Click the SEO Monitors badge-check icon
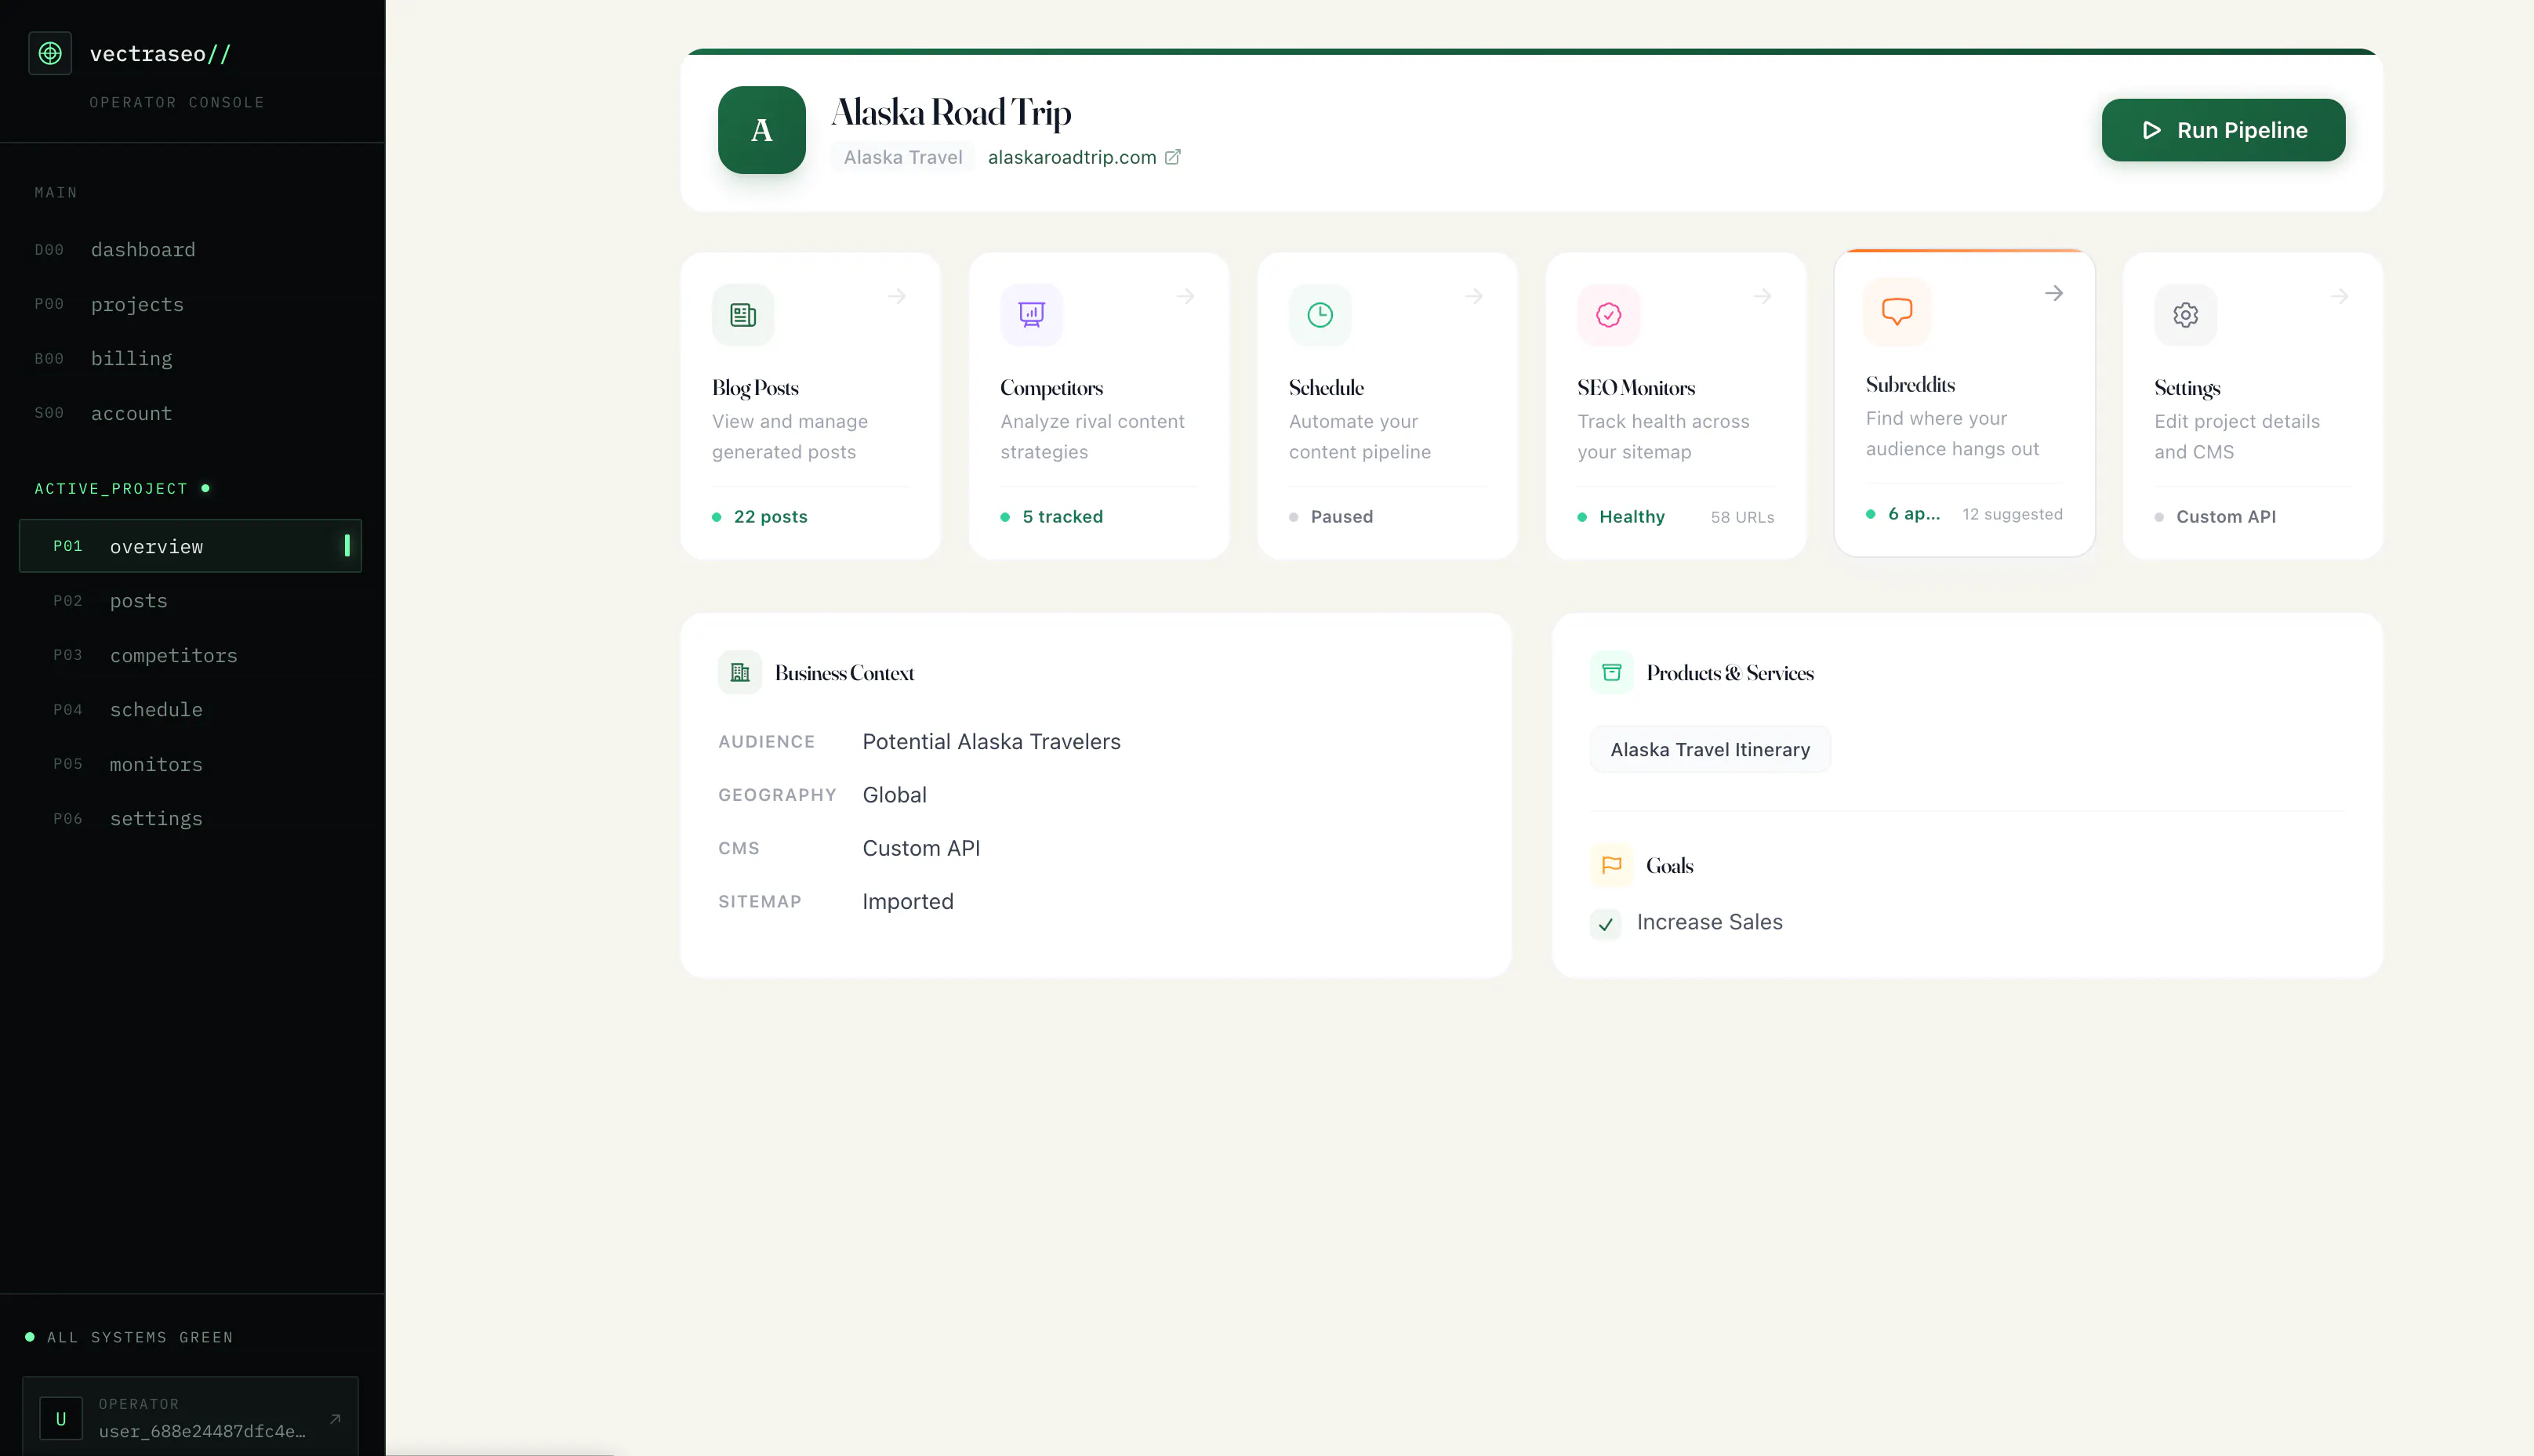Image resolution: width=2534 pixels, height=1456 pixels. pos(1609,315)
